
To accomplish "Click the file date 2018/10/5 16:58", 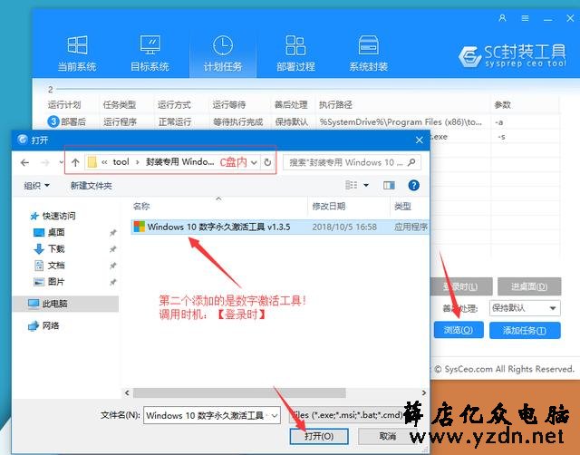I will pyautogui.click(x=344, y=227).
